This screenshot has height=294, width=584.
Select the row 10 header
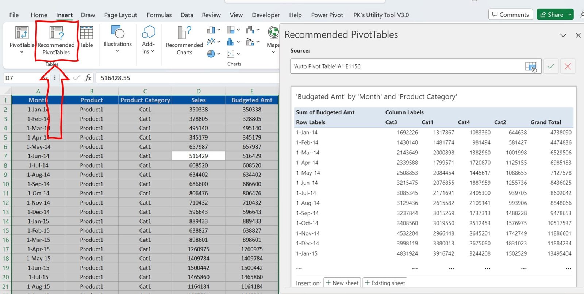pos(5,184)
